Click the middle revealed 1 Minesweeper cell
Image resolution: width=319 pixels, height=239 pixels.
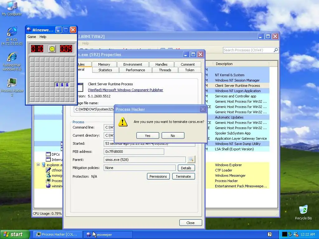pyautogui.click(x=62, y=85)
